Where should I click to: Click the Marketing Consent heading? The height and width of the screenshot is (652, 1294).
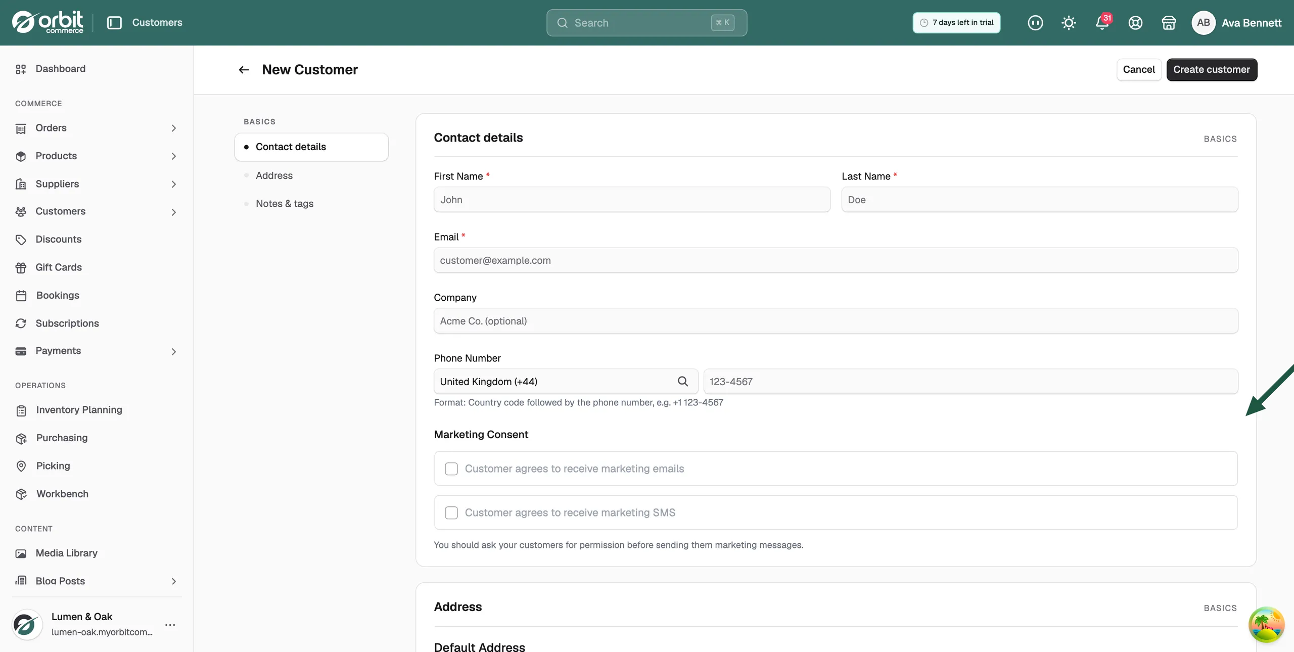pos(481,435)
